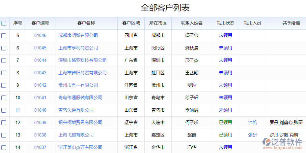The width and height of the screenshot is (306, 153).
Task: Click the 客户区域 column header
Action: [131, 23]
